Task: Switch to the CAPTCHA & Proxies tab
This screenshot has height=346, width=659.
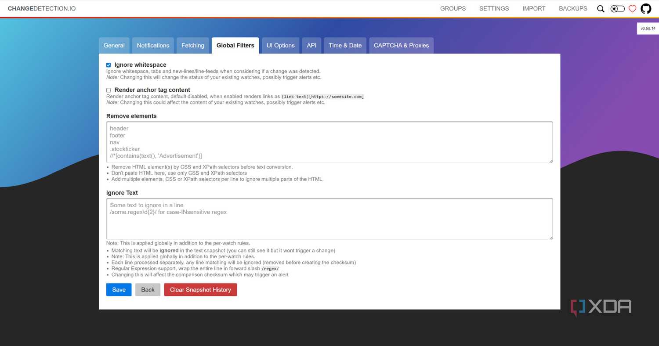Action: point(402,45)
